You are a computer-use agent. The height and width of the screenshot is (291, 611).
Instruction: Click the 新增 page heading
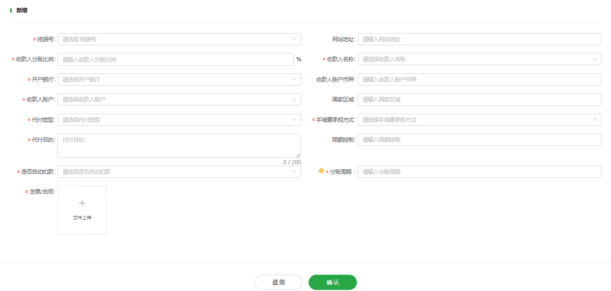(x=22, y=10)
